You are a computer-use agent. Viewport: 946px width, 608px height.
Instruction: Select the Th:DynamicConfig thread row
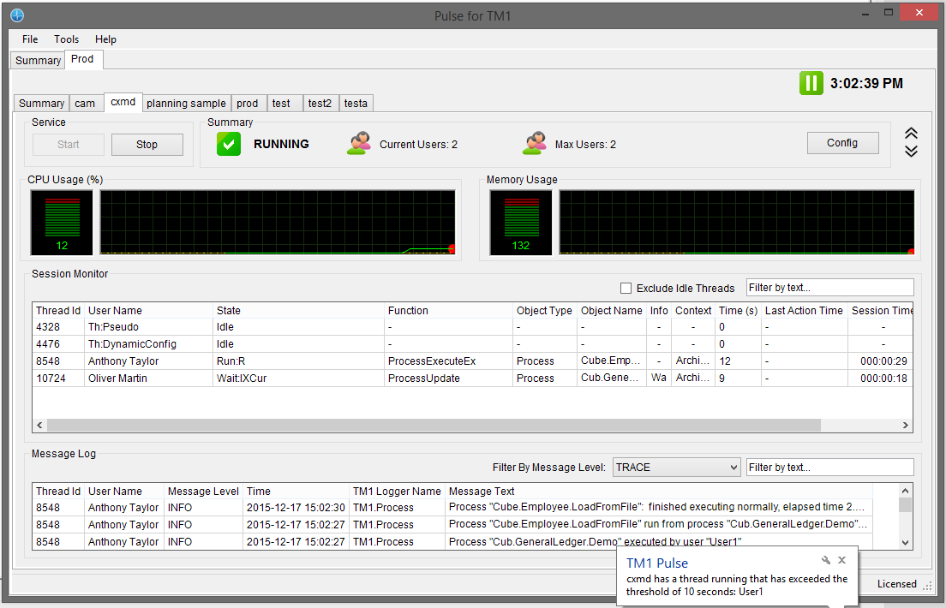pyautogui.click(x=472, y=343)
